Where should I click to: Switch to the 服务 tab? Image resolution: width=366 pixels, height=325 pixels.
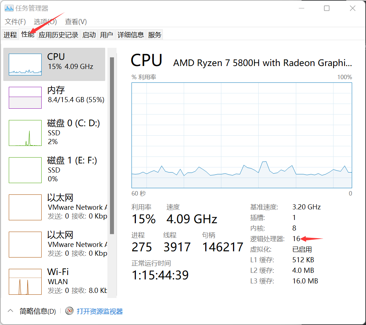(155, 35)
